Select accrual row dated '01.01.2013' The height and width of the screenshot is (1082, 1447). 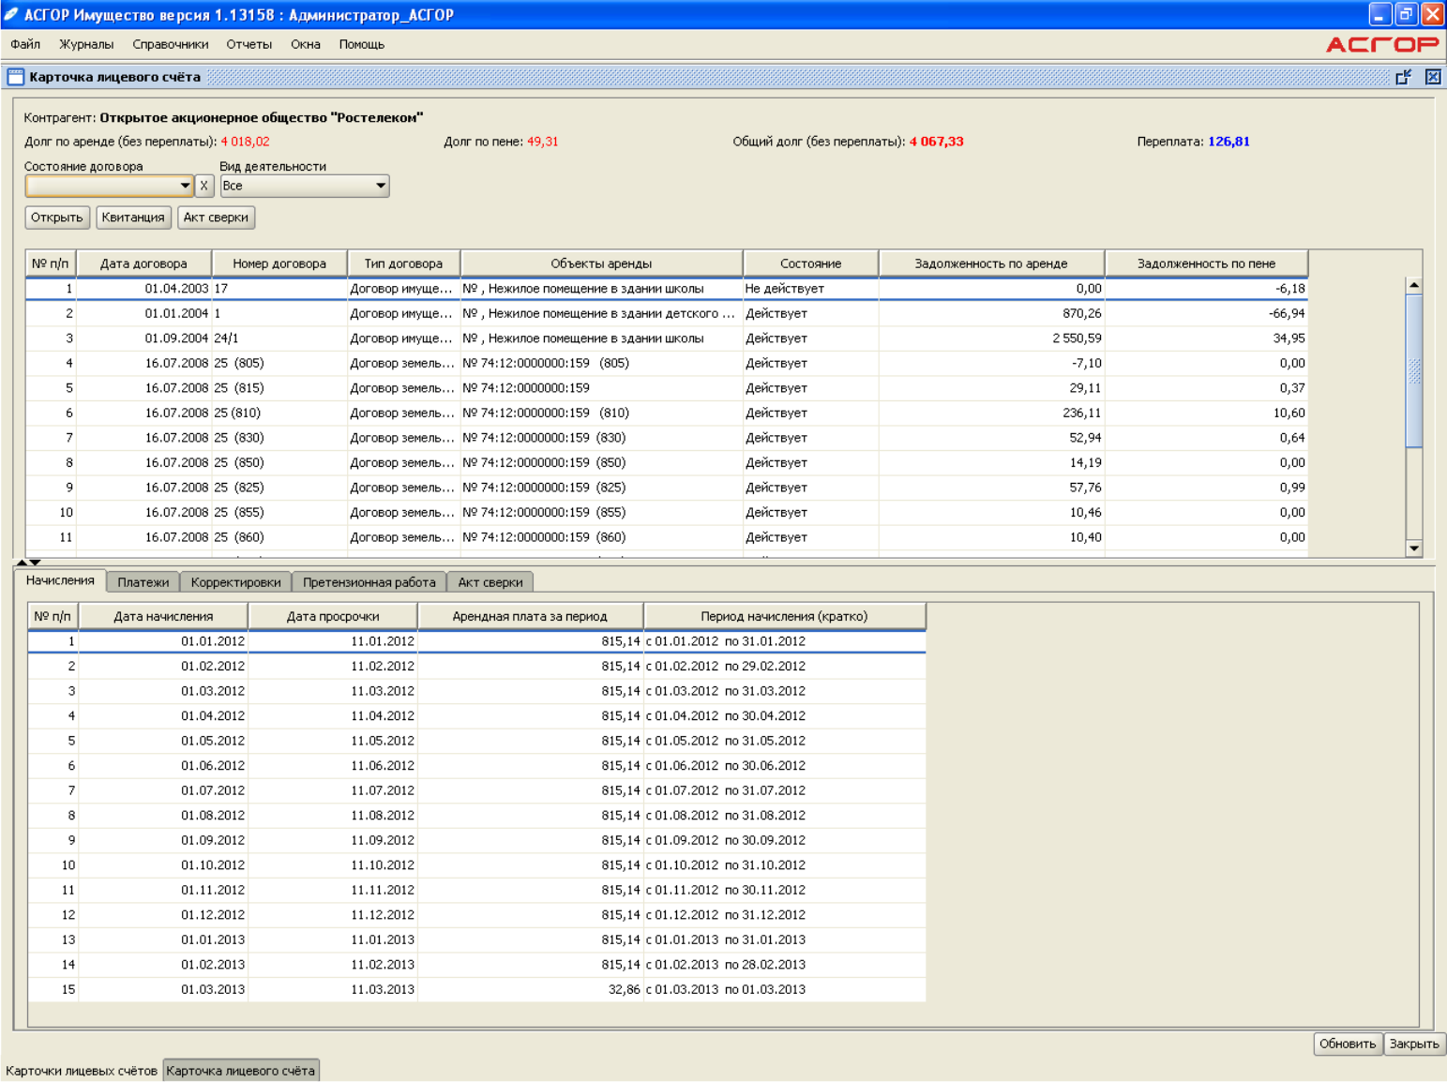point(476,939)
